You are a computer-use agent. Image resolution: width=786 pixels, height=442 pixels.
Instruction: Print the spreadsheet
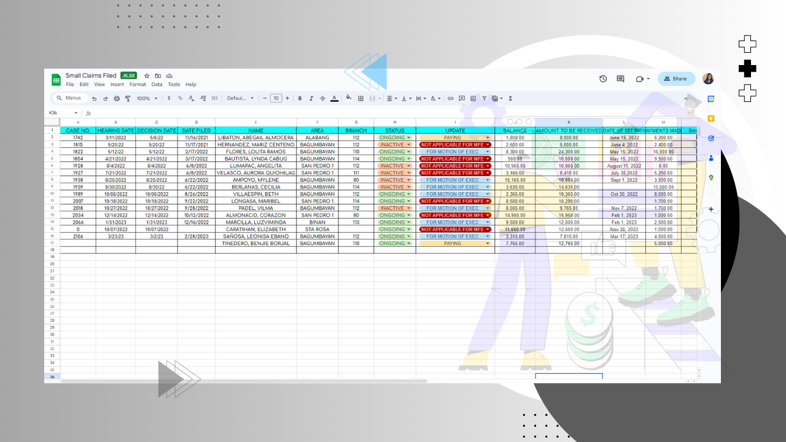(x=117, y=98)
